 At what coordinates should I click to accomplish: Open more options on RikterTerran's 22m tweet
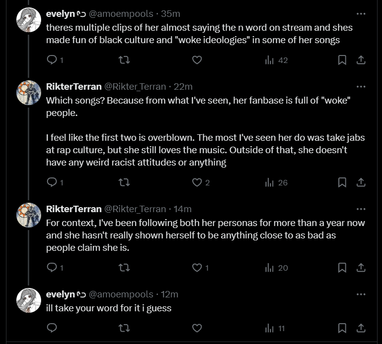tap(361, 86)
